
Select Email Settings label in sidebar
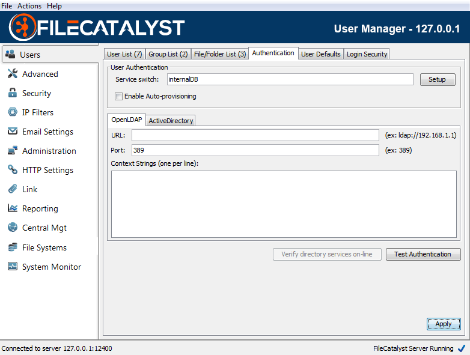[47, 132]
